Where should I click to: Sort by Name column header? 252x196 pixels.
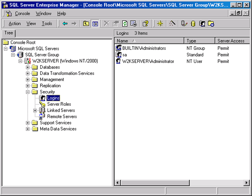pos(149,41)
